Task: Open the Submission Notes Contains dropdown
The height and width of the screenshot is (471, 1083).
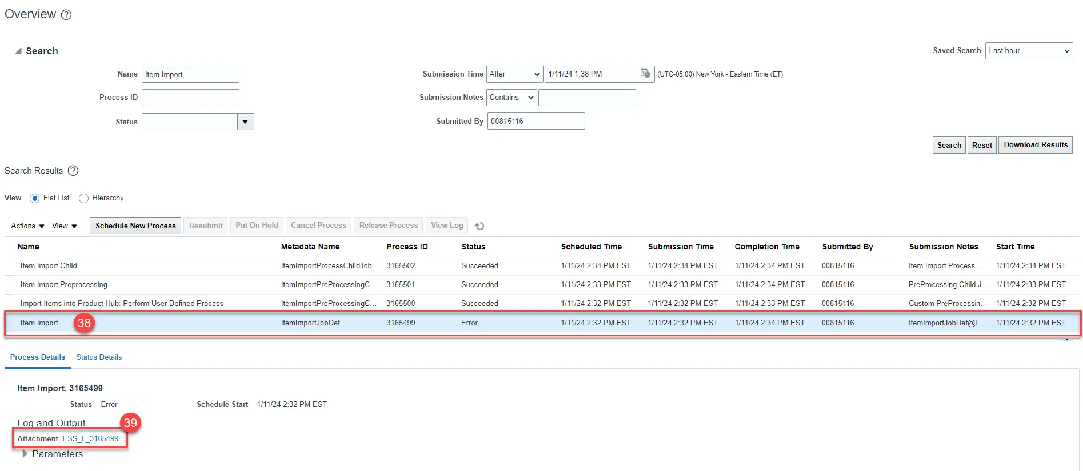Action: coord(511,98)
